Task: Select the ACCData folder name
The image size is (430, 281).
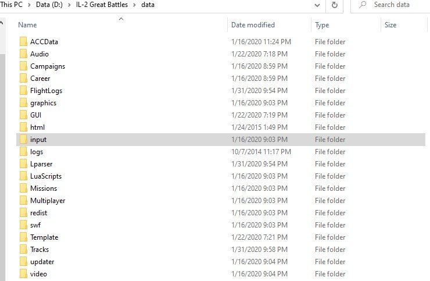Action: click(x=44, y=42)
